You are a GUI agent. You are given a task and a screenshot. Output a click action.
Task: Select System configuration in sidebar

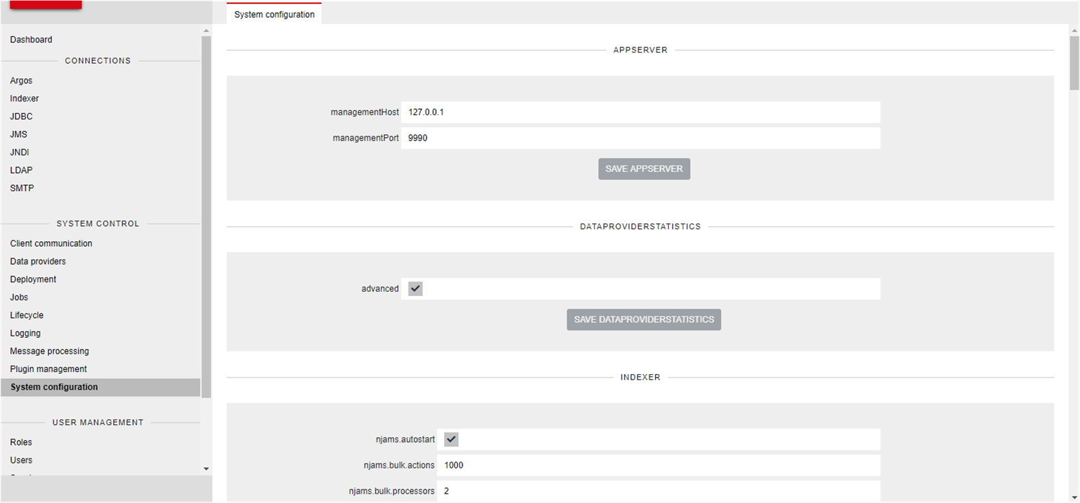[101, 387]
